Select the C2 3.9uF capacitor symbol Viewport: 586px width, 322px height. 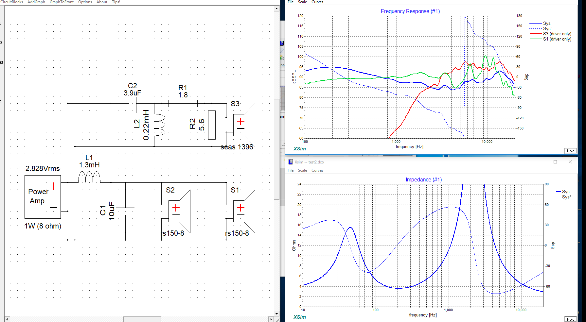point(133,104)
